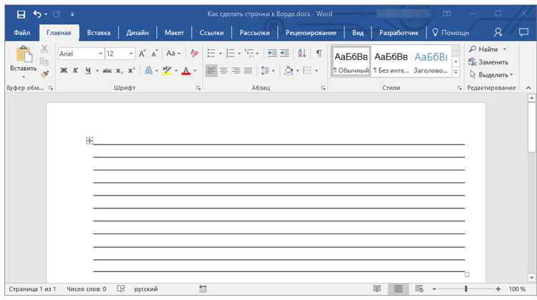Image resolution: width=537 pixels, height=300 pixels.
Task: Clear all formatting with eraser icon
Action: click(x=194, y=54)
